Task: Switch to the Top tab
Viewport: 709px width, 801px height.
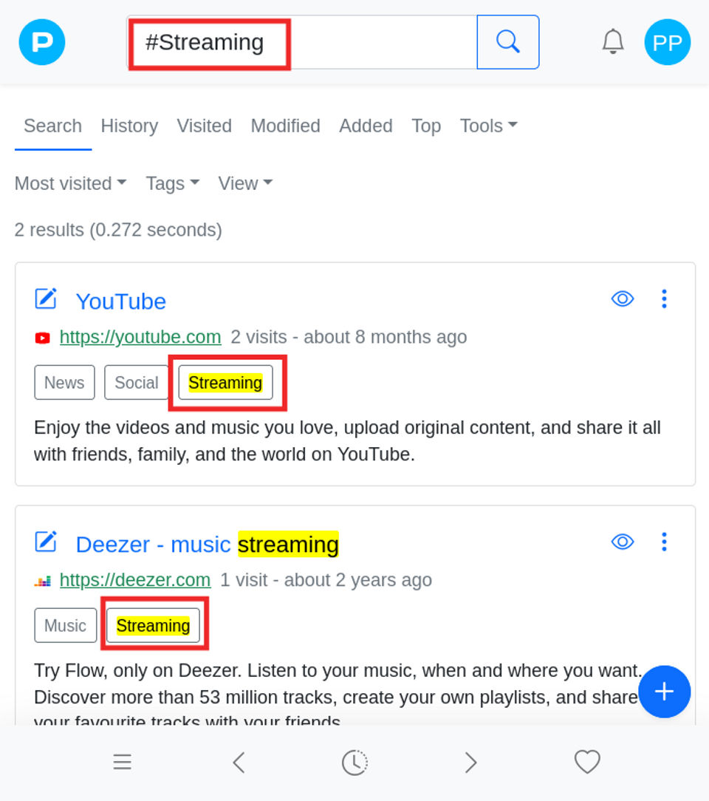Action: (426, 126)
